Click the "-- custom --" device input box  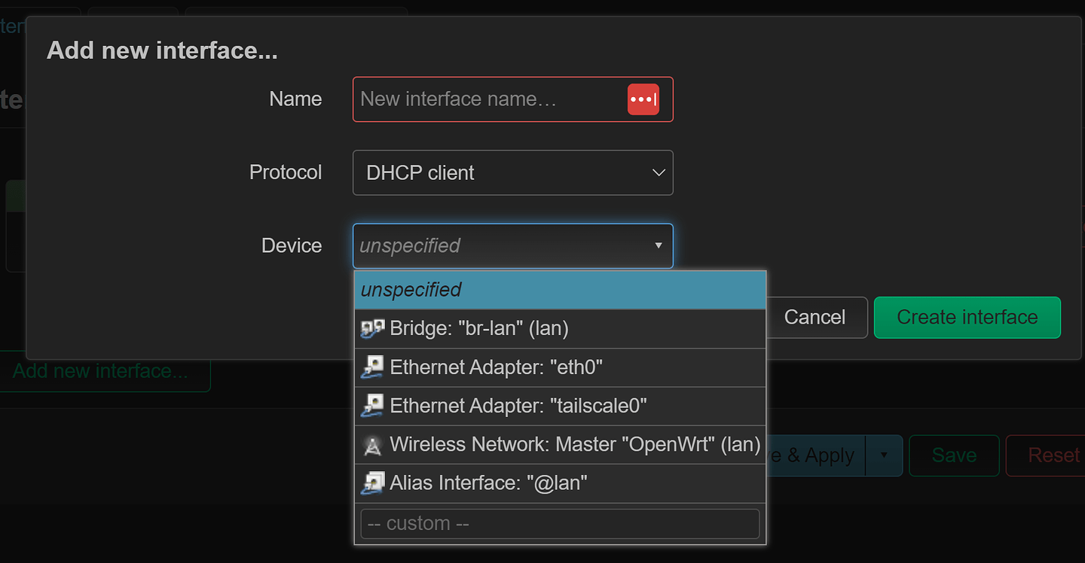pyautogui.click(x=560, y=524)
